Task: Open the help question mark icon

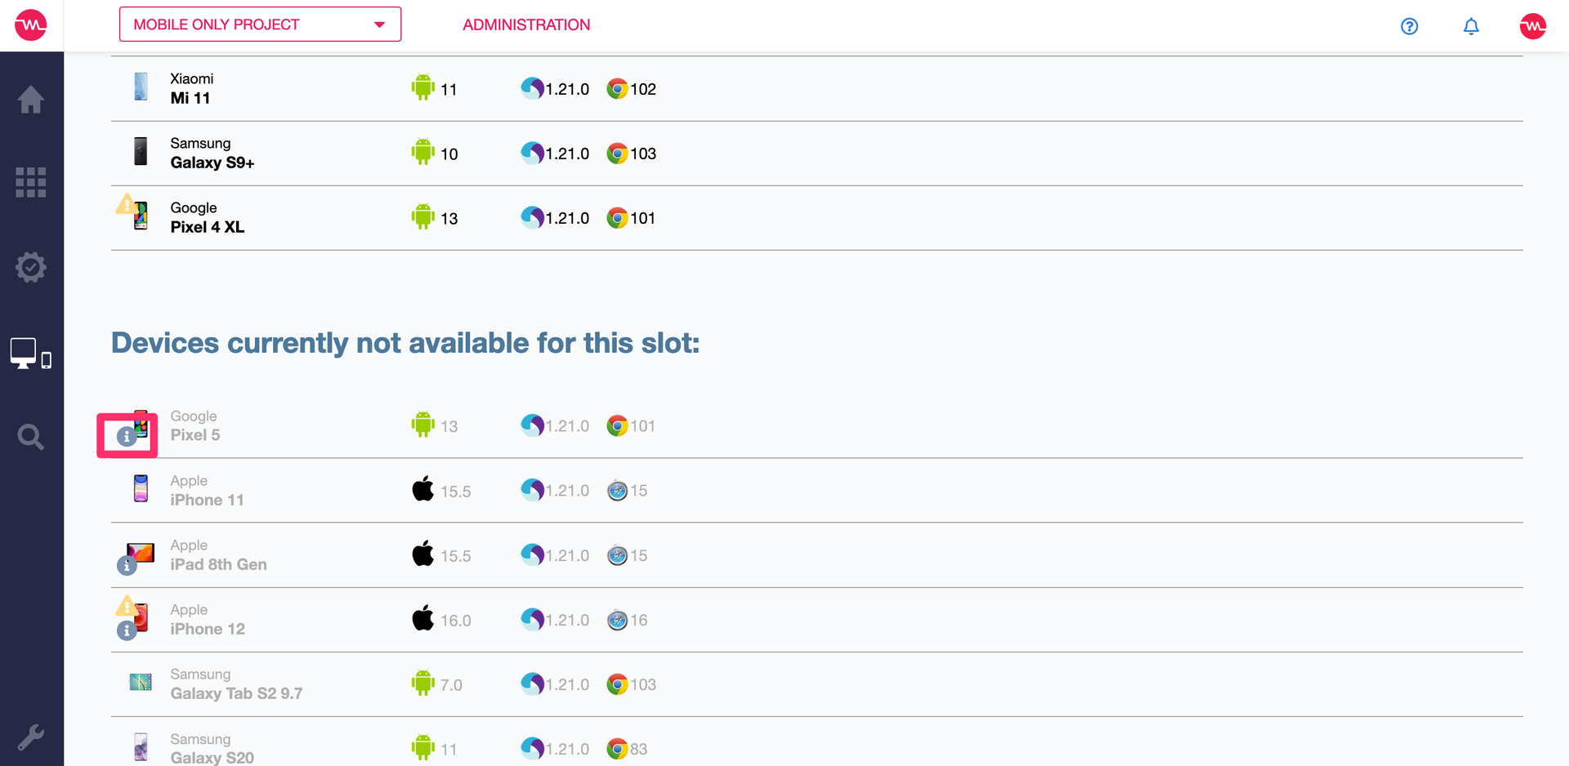Action: (1410, 26)
